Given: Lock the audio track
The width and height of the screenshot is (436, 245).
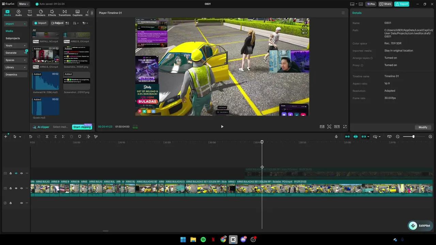Looking at the screenshot, I should [x=11, y=203].
